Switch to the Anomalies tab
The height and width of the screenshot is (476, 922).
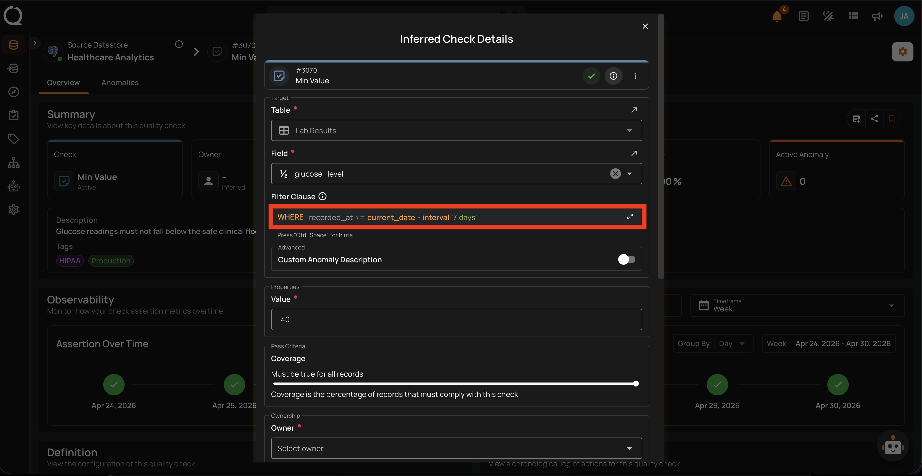120,83
